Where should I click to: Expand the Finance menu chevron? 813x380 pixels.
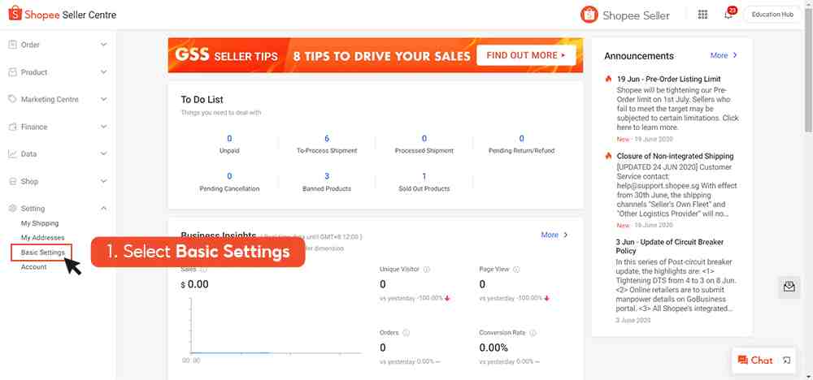point(104,127)
